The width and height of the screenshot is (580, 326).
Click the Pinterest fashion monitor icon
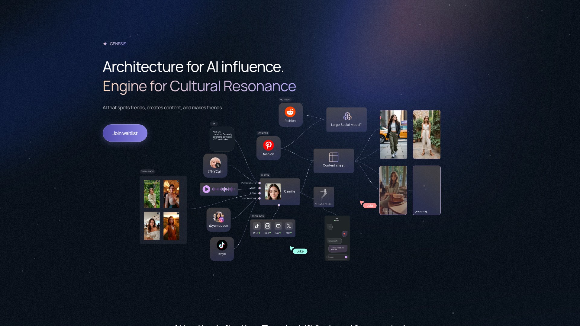coord(268,145)
